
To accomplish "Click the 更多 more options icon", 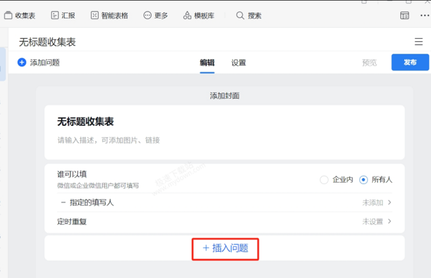I will pyautogui.click(x=147, y=15).
